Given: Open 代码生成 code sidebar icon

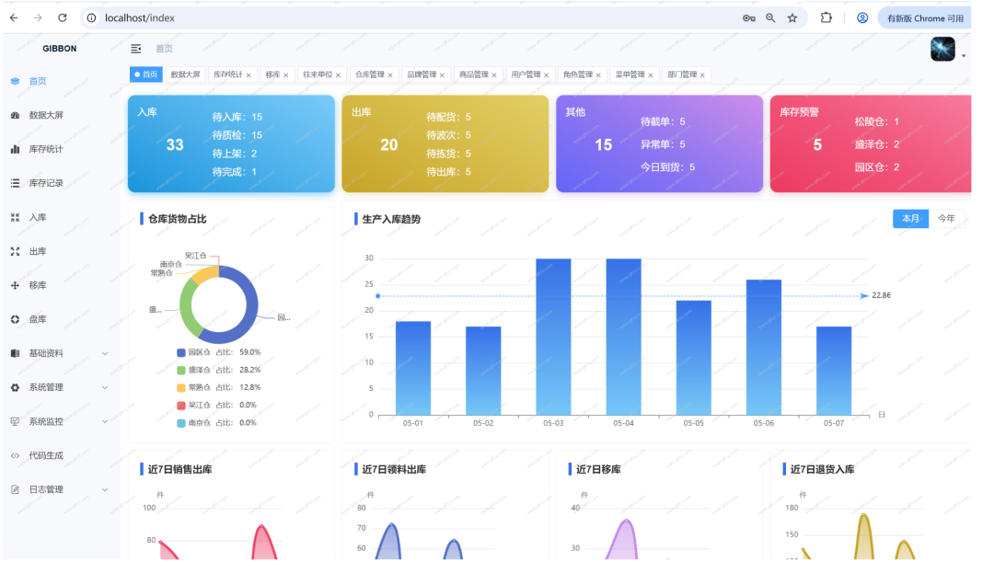Looking at the screenshot, I should coord(16,456).
